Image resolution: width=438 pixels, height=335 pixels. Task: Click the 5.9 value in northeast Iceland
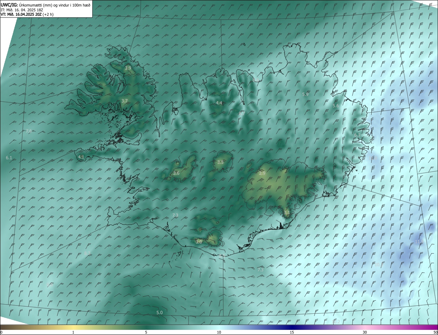[x=306, y=94]
